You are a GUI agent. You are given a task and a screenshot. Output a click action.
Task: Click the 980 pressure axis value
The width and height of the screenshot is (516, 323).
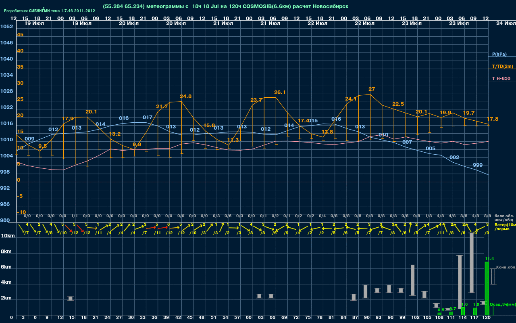5,220
